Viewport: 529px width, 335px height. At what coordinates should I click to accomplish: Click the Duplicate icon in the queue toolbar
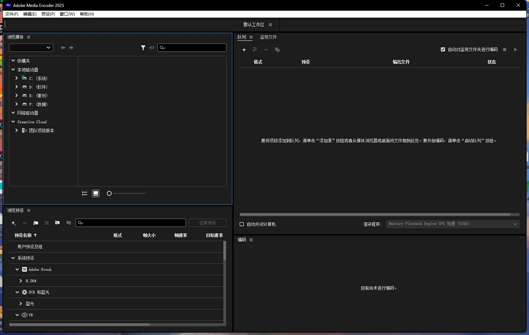(x=277, y=50)
